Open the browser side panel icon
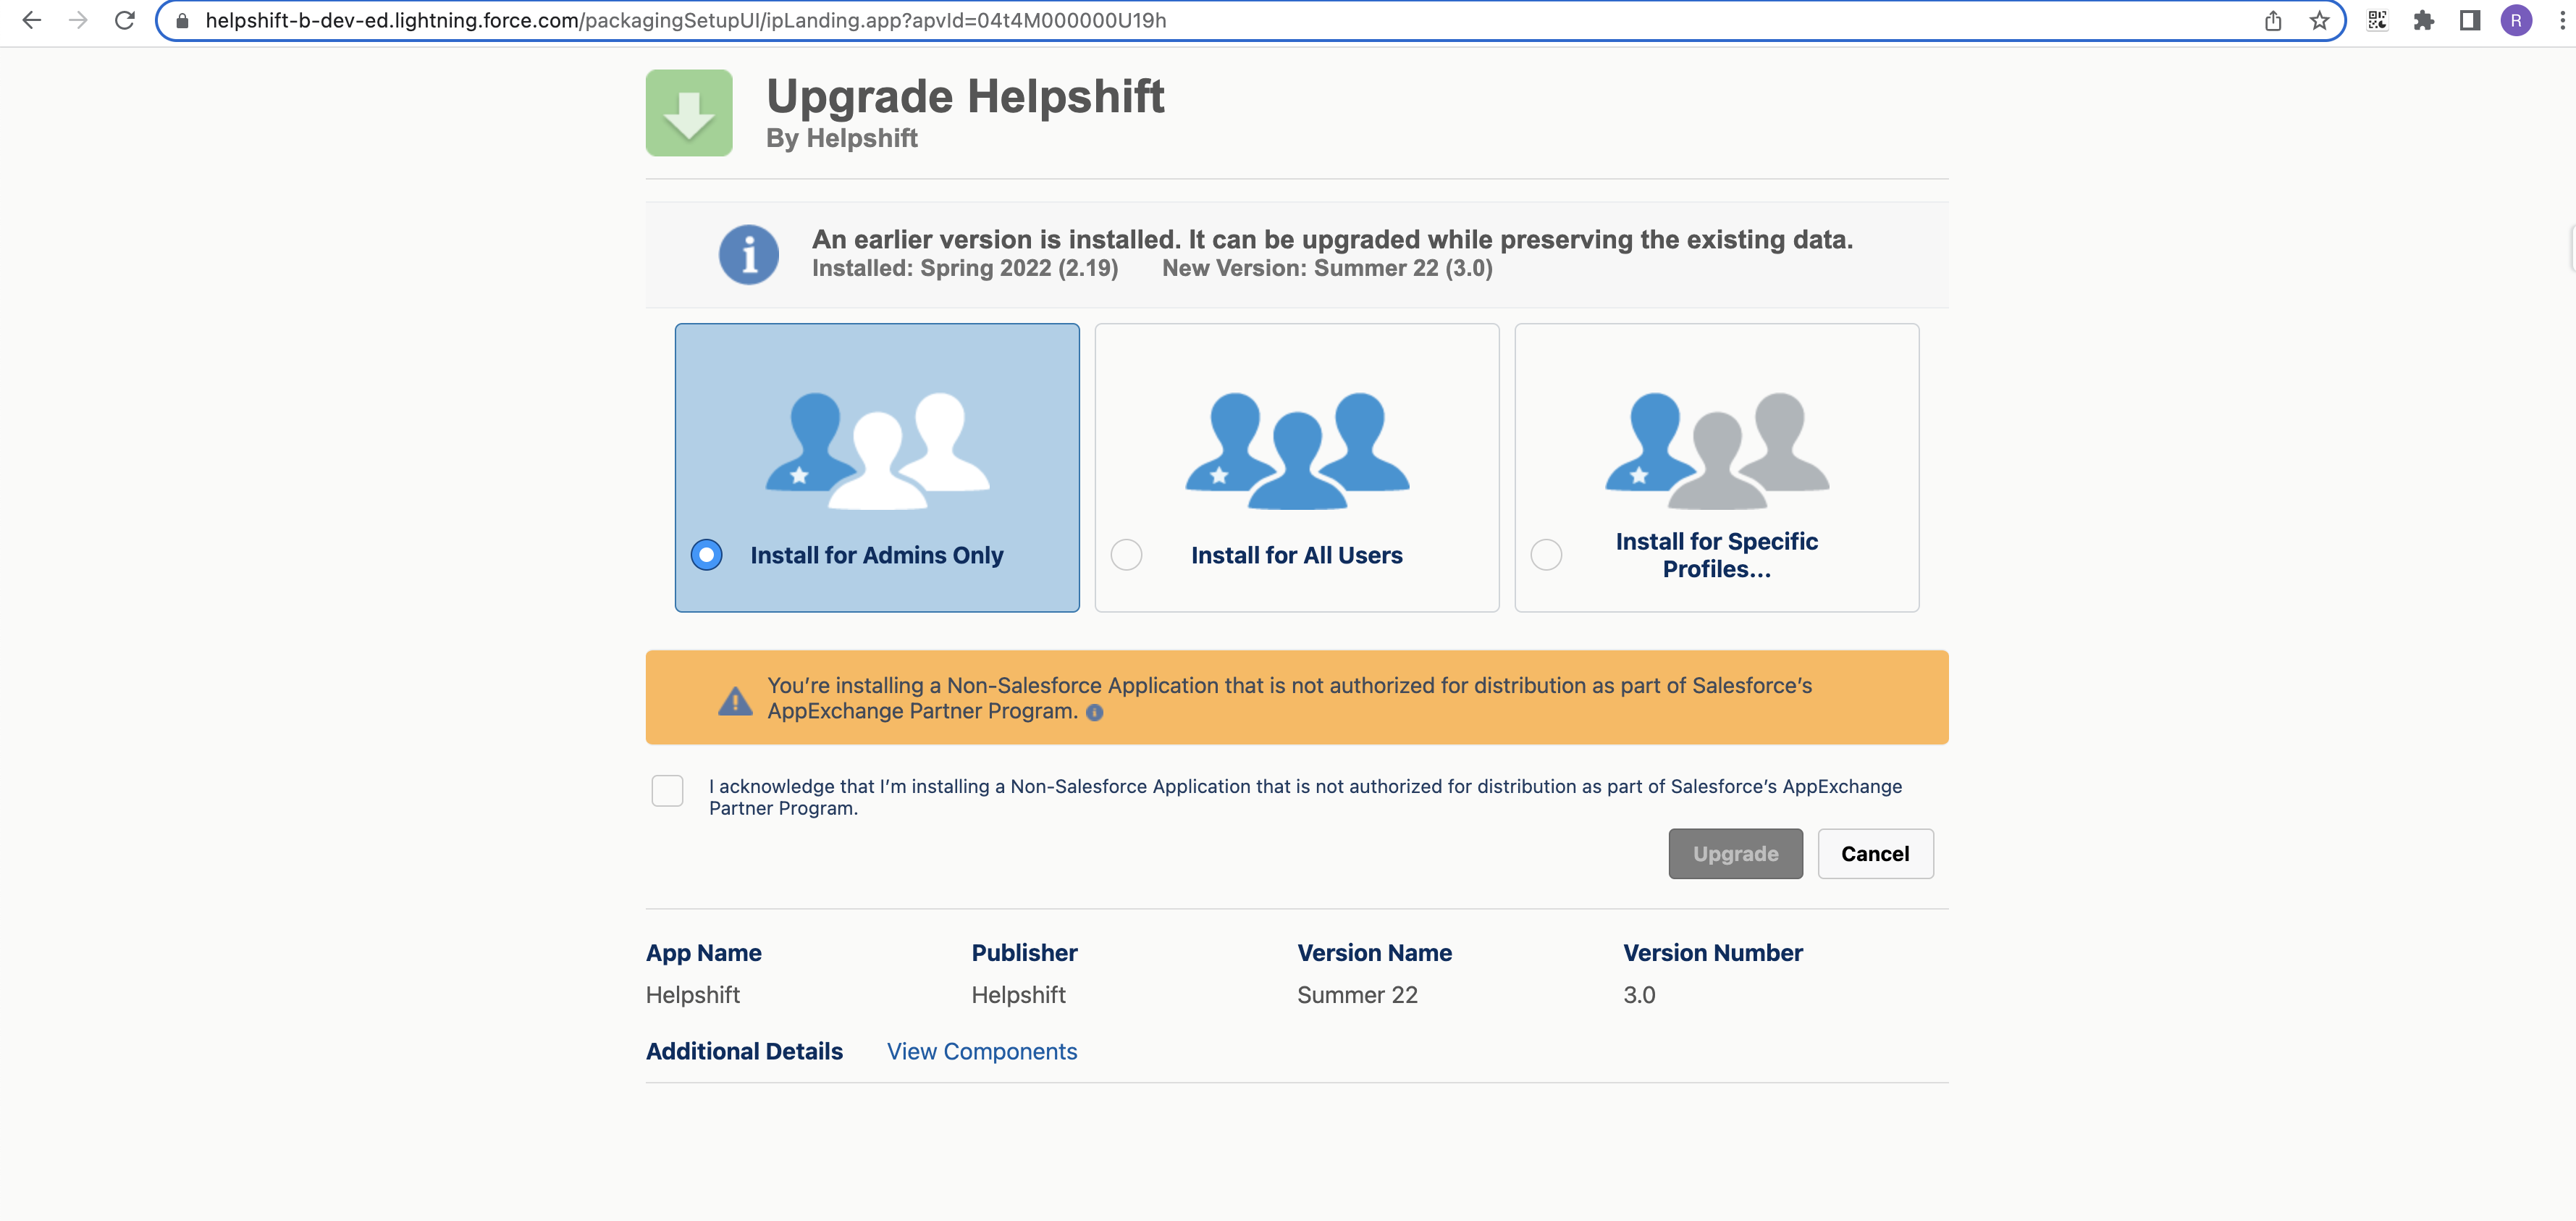Screen dimensions: 2576x1221 (x=2469, y=20)
